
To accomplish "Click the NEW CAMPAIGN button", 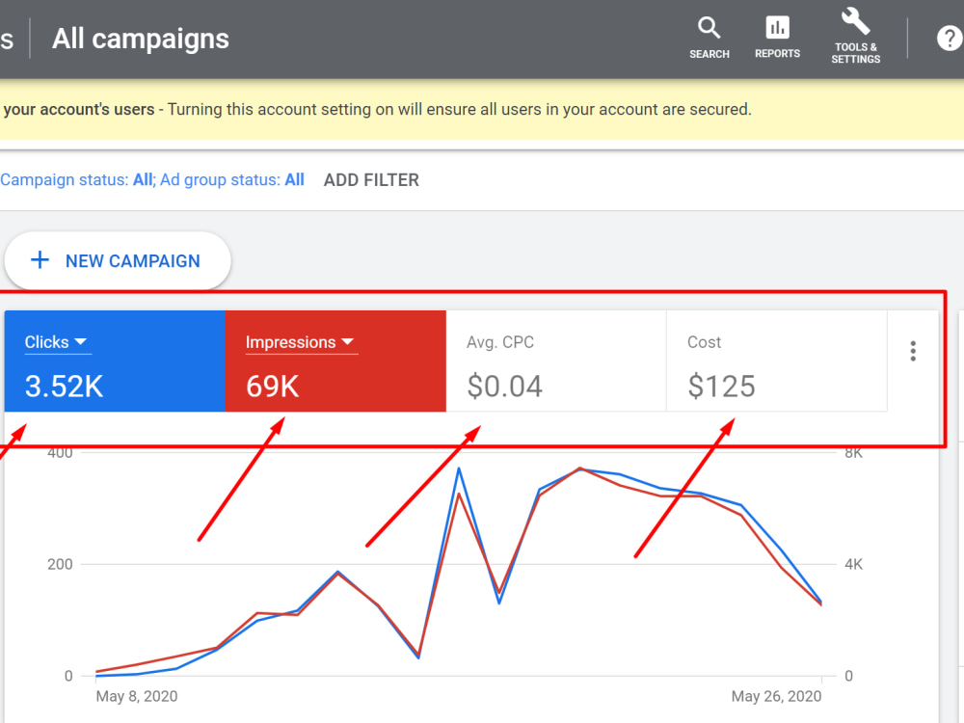I will [118, 260].
